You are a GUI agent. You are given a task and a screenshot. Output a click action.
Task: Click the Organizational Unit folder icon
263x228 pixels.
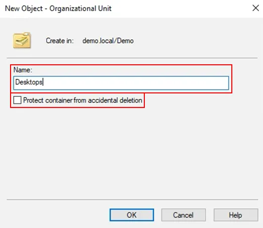[x=22, y=40]
